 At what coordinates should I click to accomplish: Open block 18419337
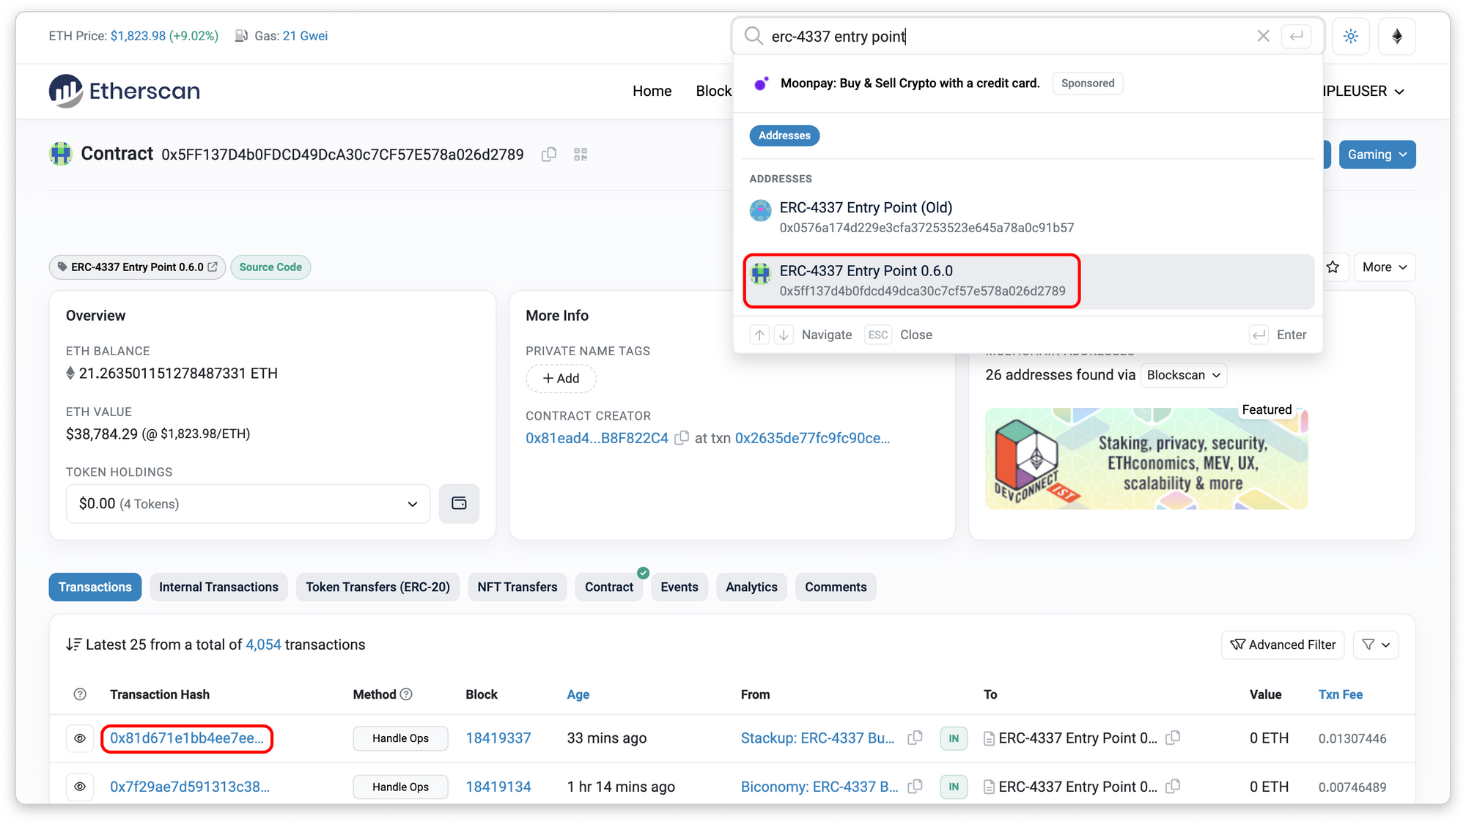click(x=498, y=738)
